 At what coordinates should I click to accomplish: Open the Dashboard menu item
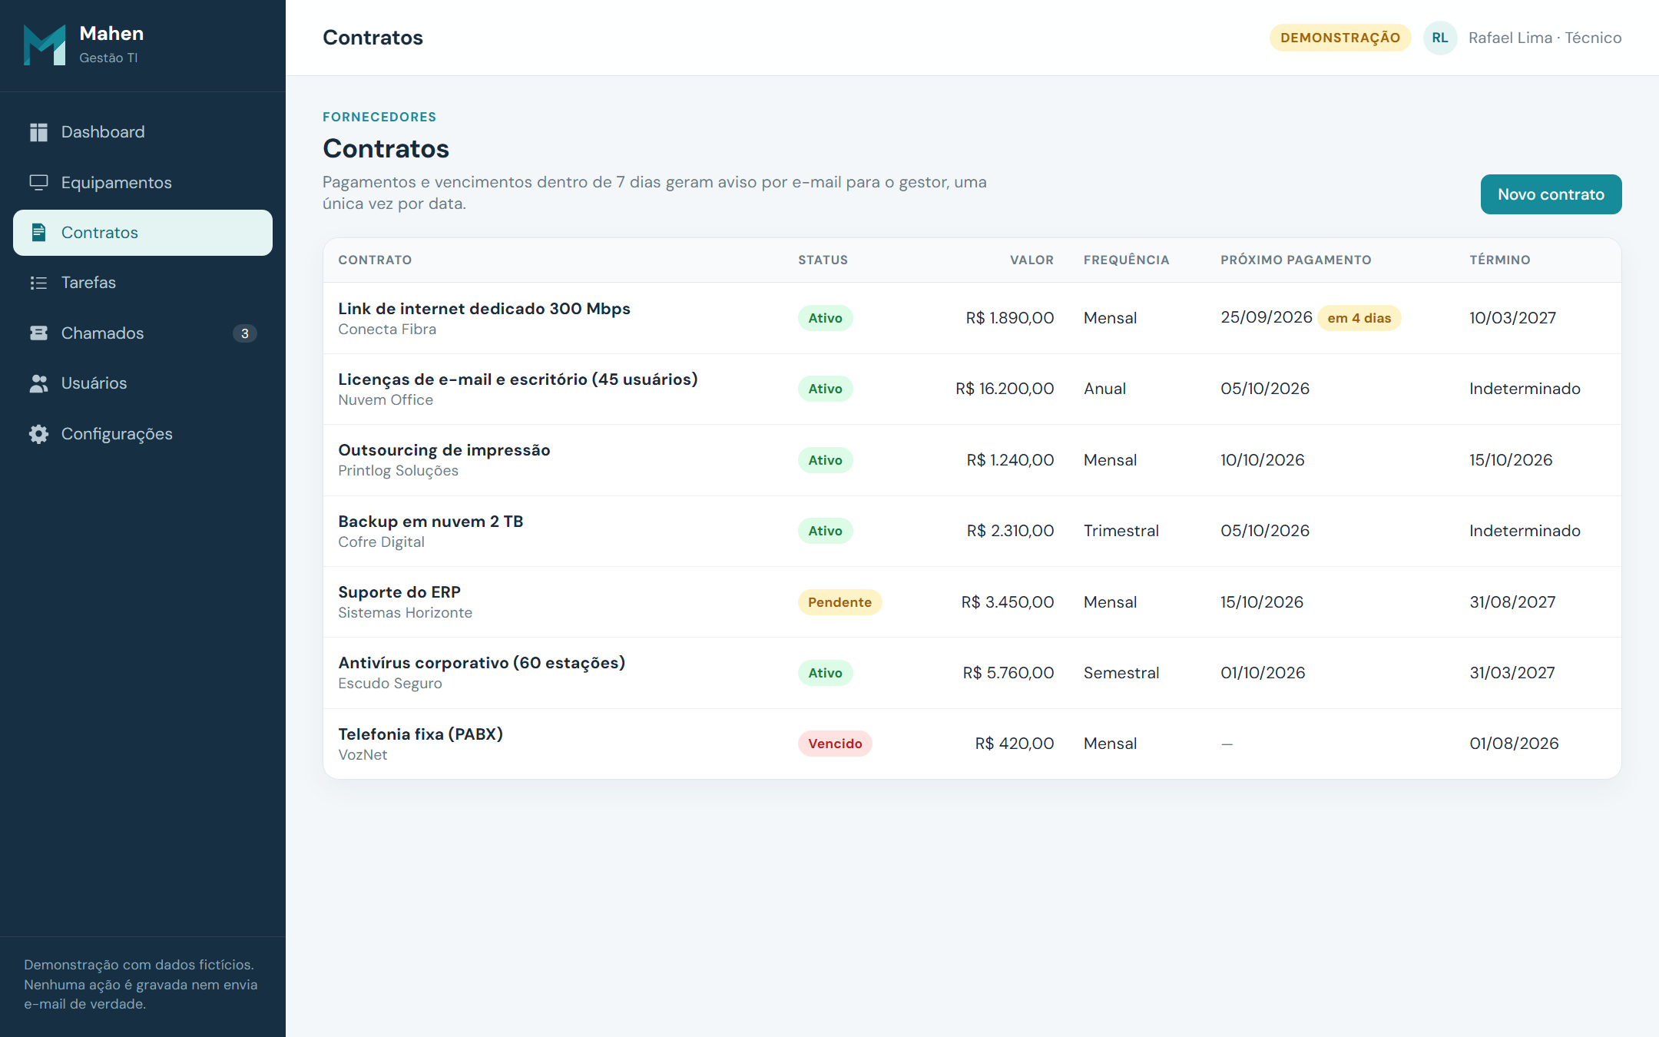[x=143, y=132]
